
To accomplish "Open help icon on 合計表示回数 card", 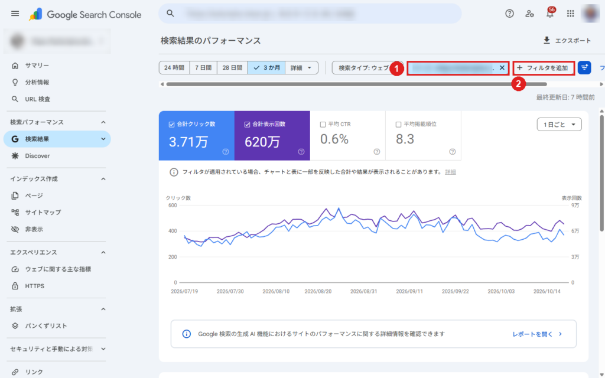I will click(301, 152).
